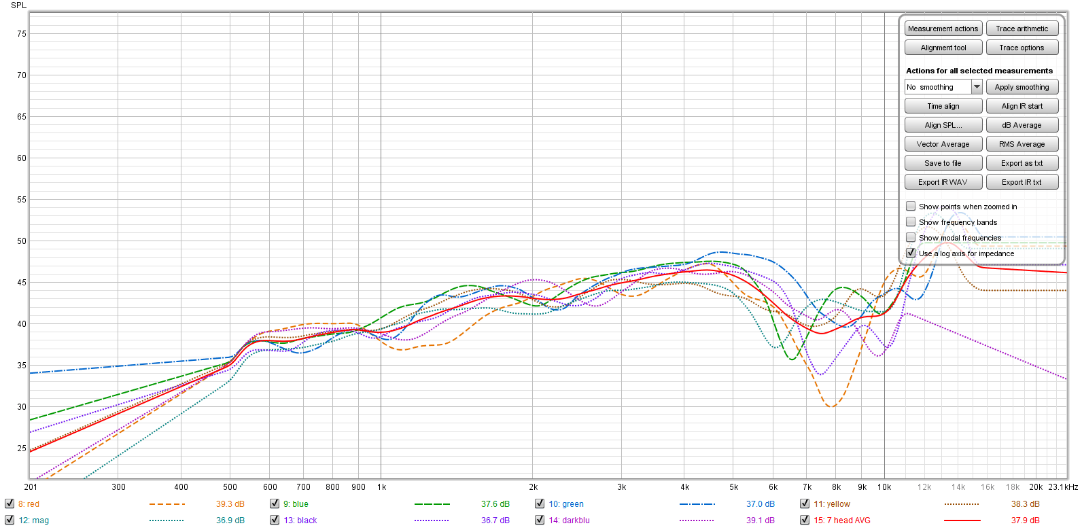The width and height of the screenshot is (1082, 530).
Task: Open the Measurement actions panel
Action: tap(943, 29)
